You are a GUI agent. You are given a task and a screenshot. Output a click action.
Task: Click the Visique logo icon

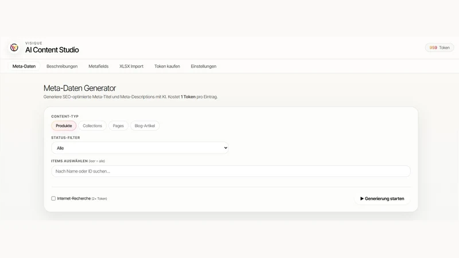point(14,48)
